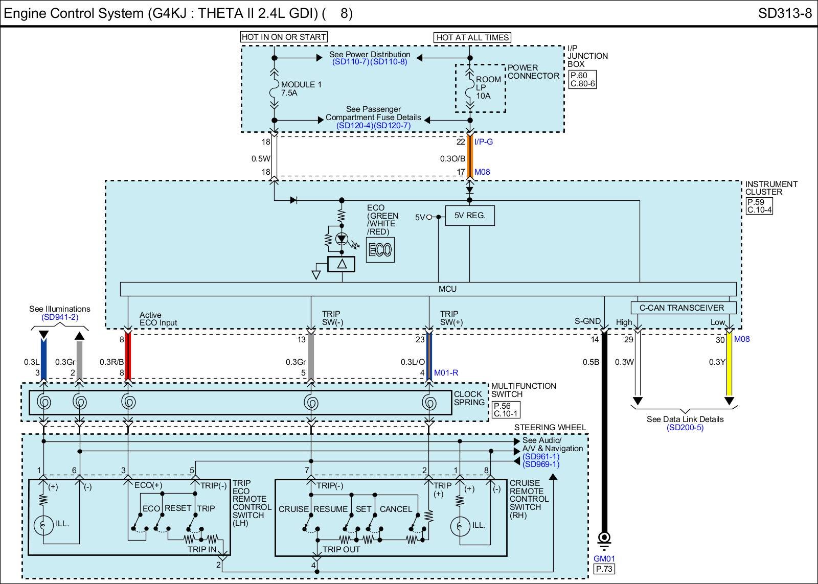Open the SD961-1 audio reference link
The width and height of the screenshot is (818, 584).
pos(541,456)
